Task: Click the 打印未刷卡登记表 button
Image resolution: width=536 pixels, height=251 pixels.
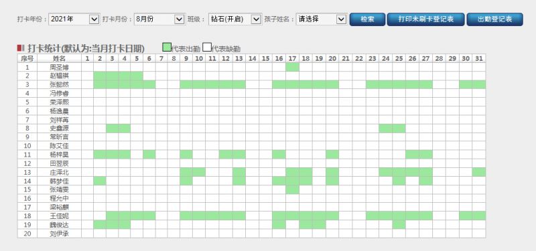Action: point(426,19)
